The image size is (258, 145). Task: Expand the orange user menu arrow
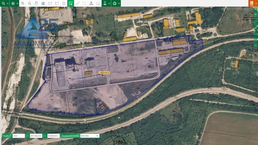(x=256, y=3)
